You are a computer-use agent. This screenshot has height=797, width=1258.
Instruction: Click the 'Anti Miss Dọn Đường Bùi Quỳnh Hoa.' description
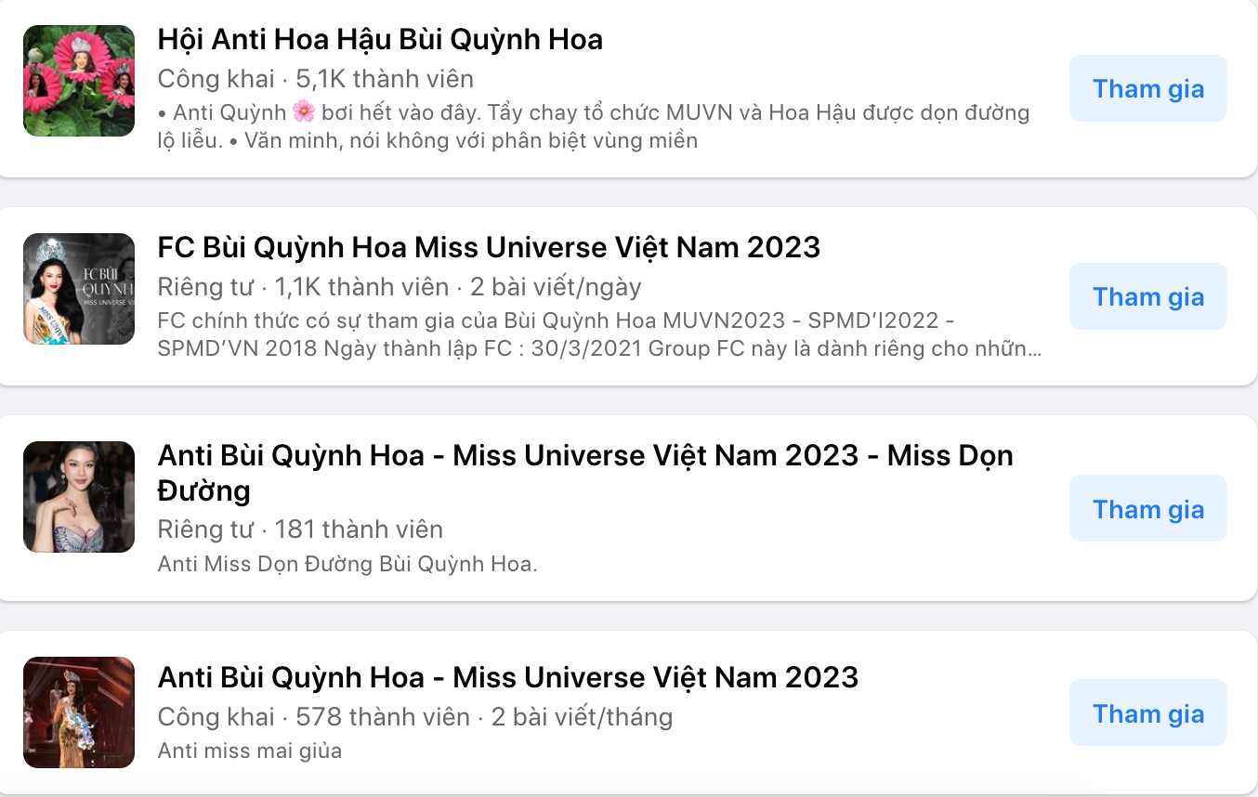347,564
